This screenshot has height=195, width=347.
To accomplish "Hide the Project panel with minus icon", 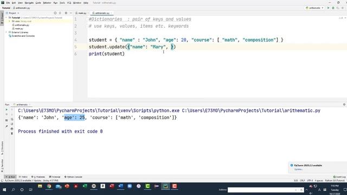I will [x=70, y=13].
